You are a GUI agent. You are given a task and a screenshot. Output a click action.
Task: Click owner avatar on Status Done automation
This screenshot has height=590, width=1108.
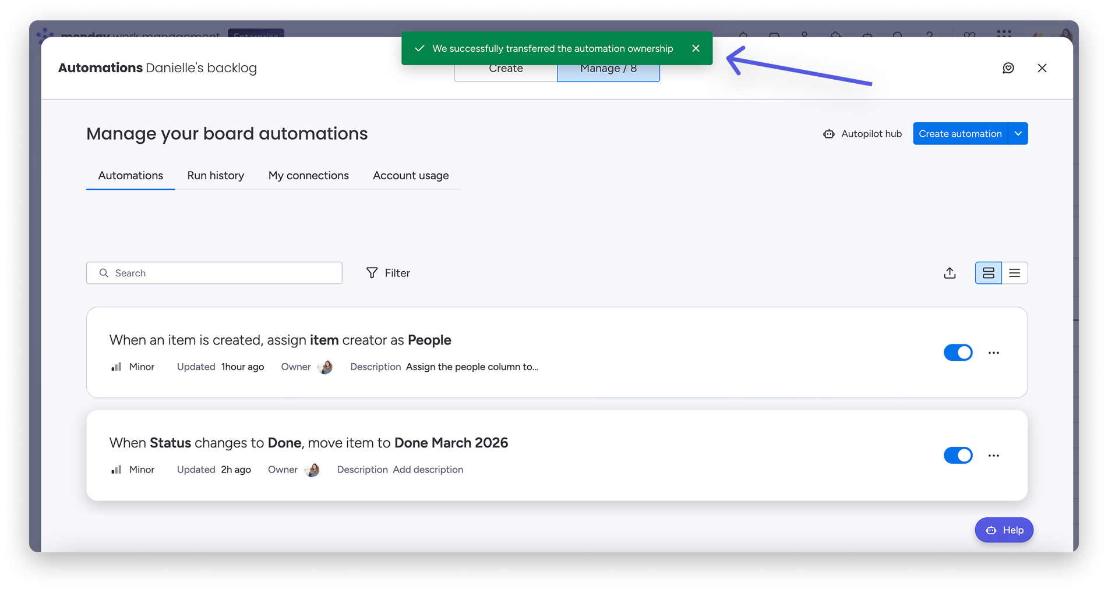(x=312, y=470)
